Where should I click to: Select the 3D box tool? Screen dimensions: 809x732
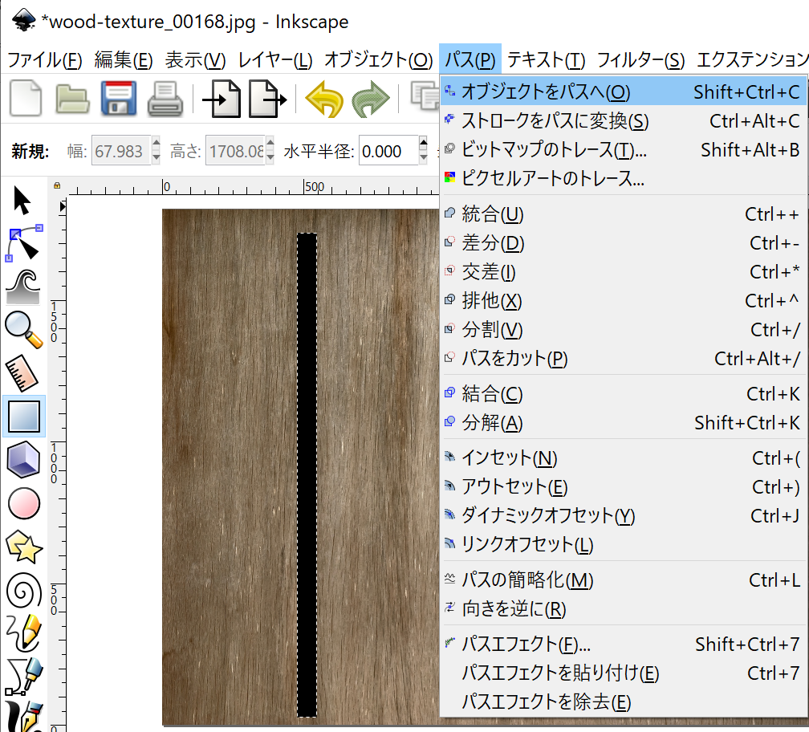[23, 461]
